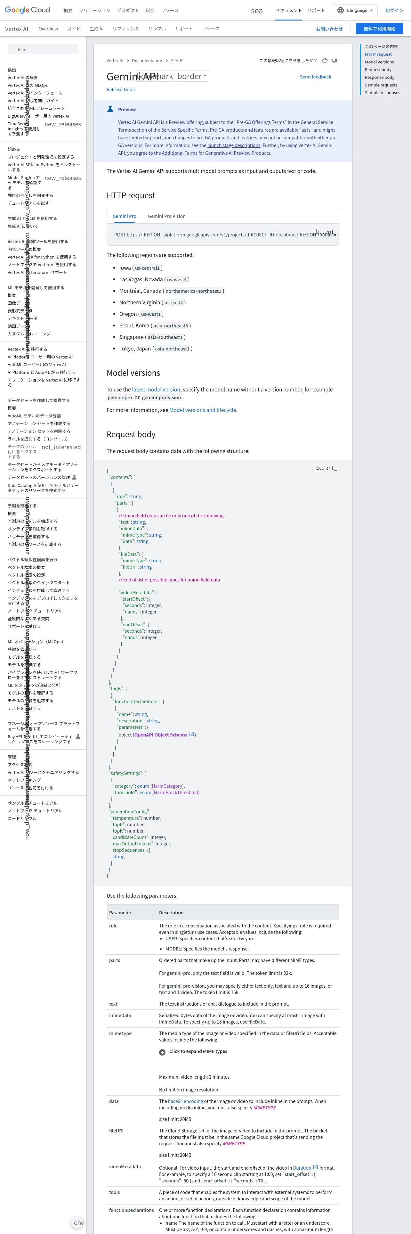Switch to the Gemini Pro tab
The image size is (411, 1234).
[x=125, y=216]
